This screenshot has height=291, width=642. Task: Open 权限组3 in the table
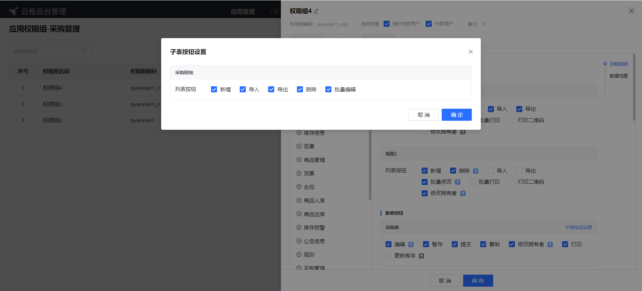52,104
